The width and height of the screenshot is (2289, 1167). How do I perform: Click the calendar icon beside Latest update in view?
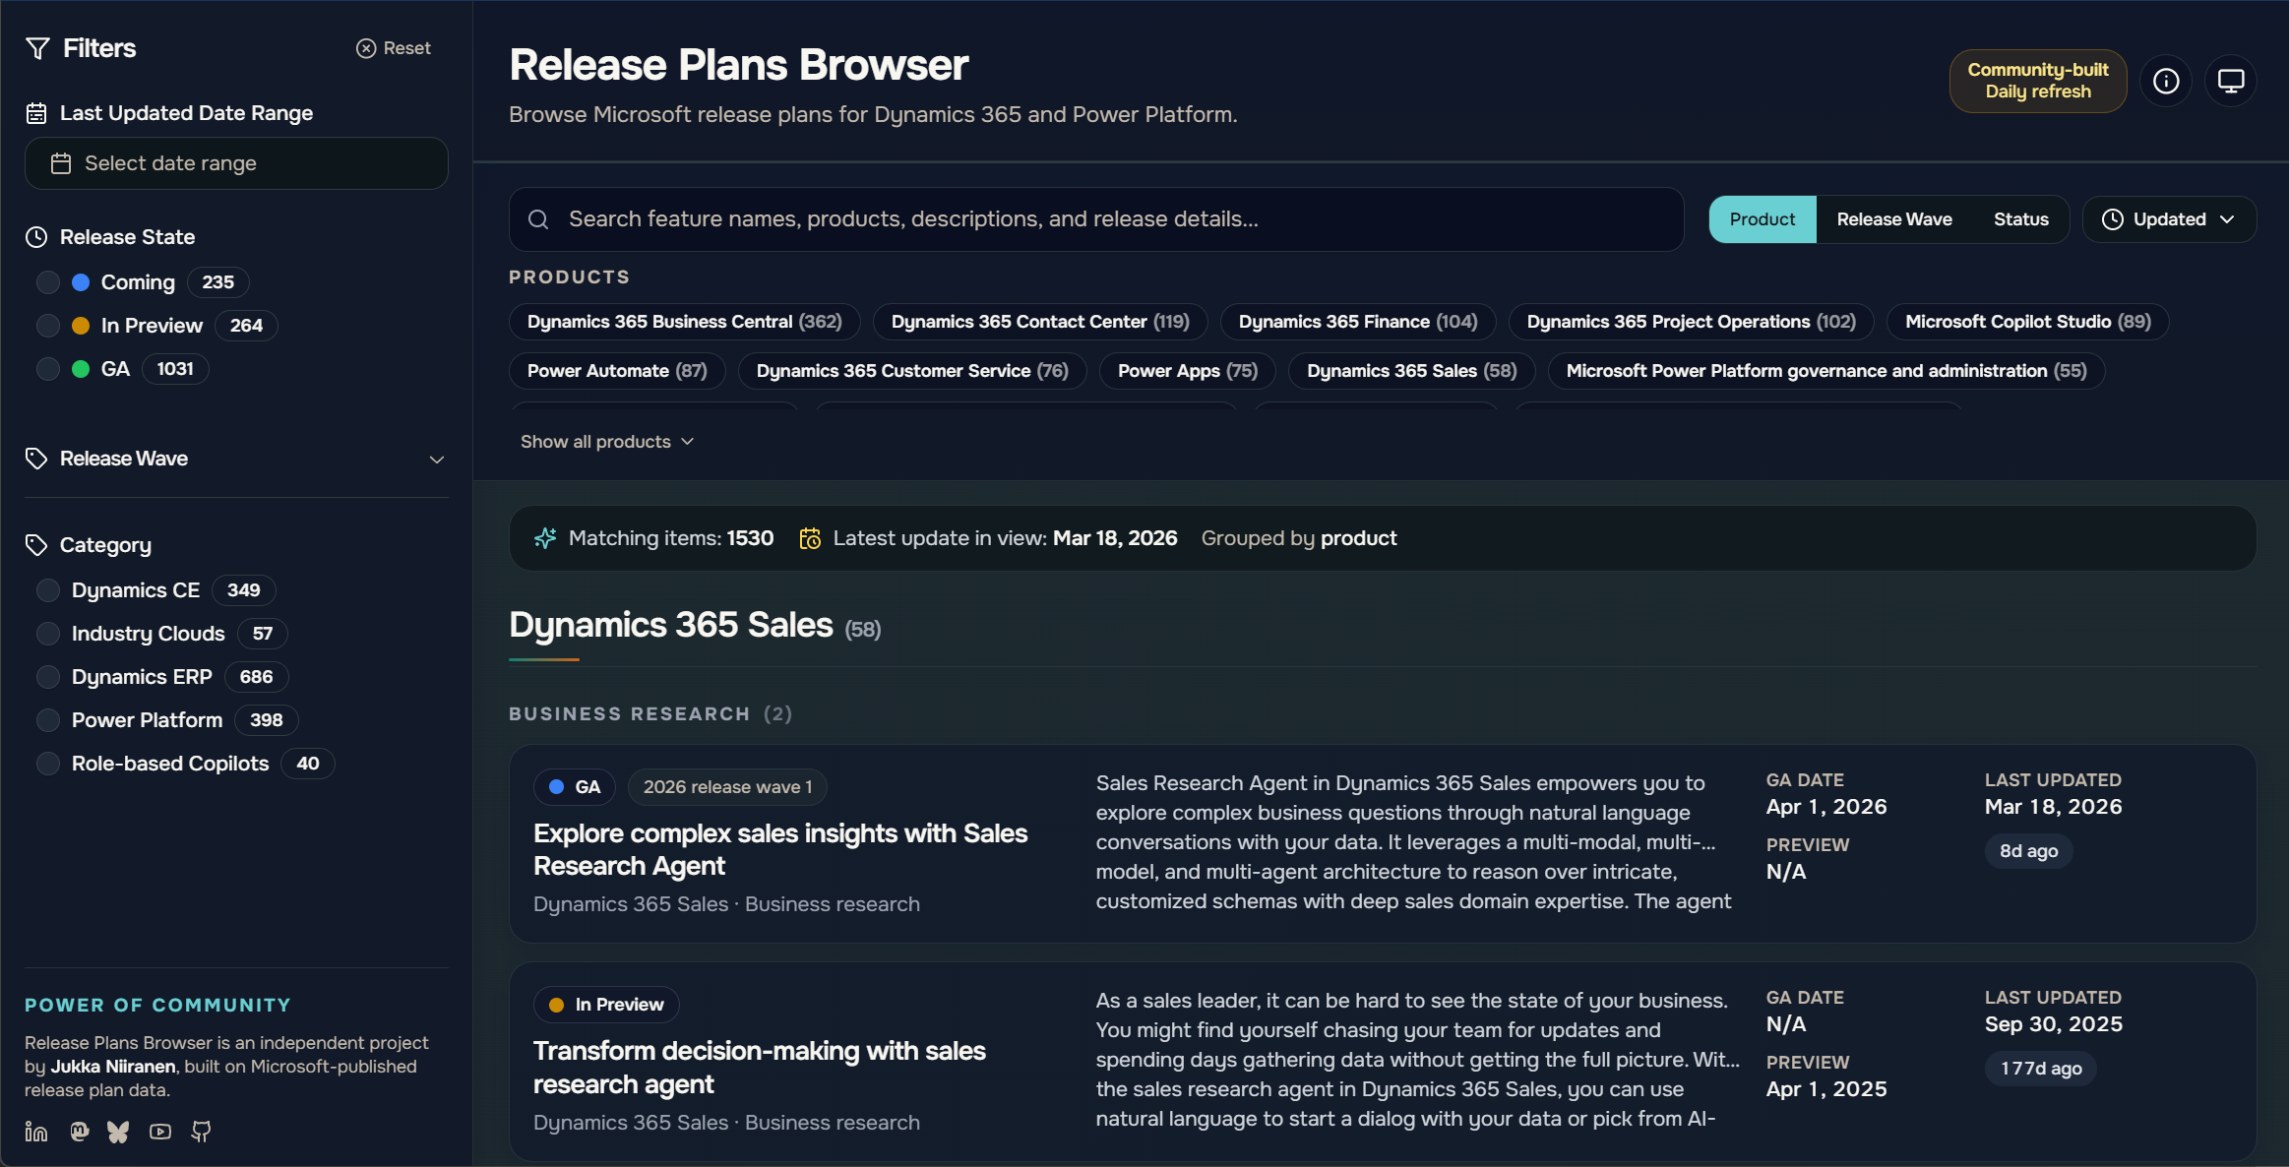tap(810, 538)
